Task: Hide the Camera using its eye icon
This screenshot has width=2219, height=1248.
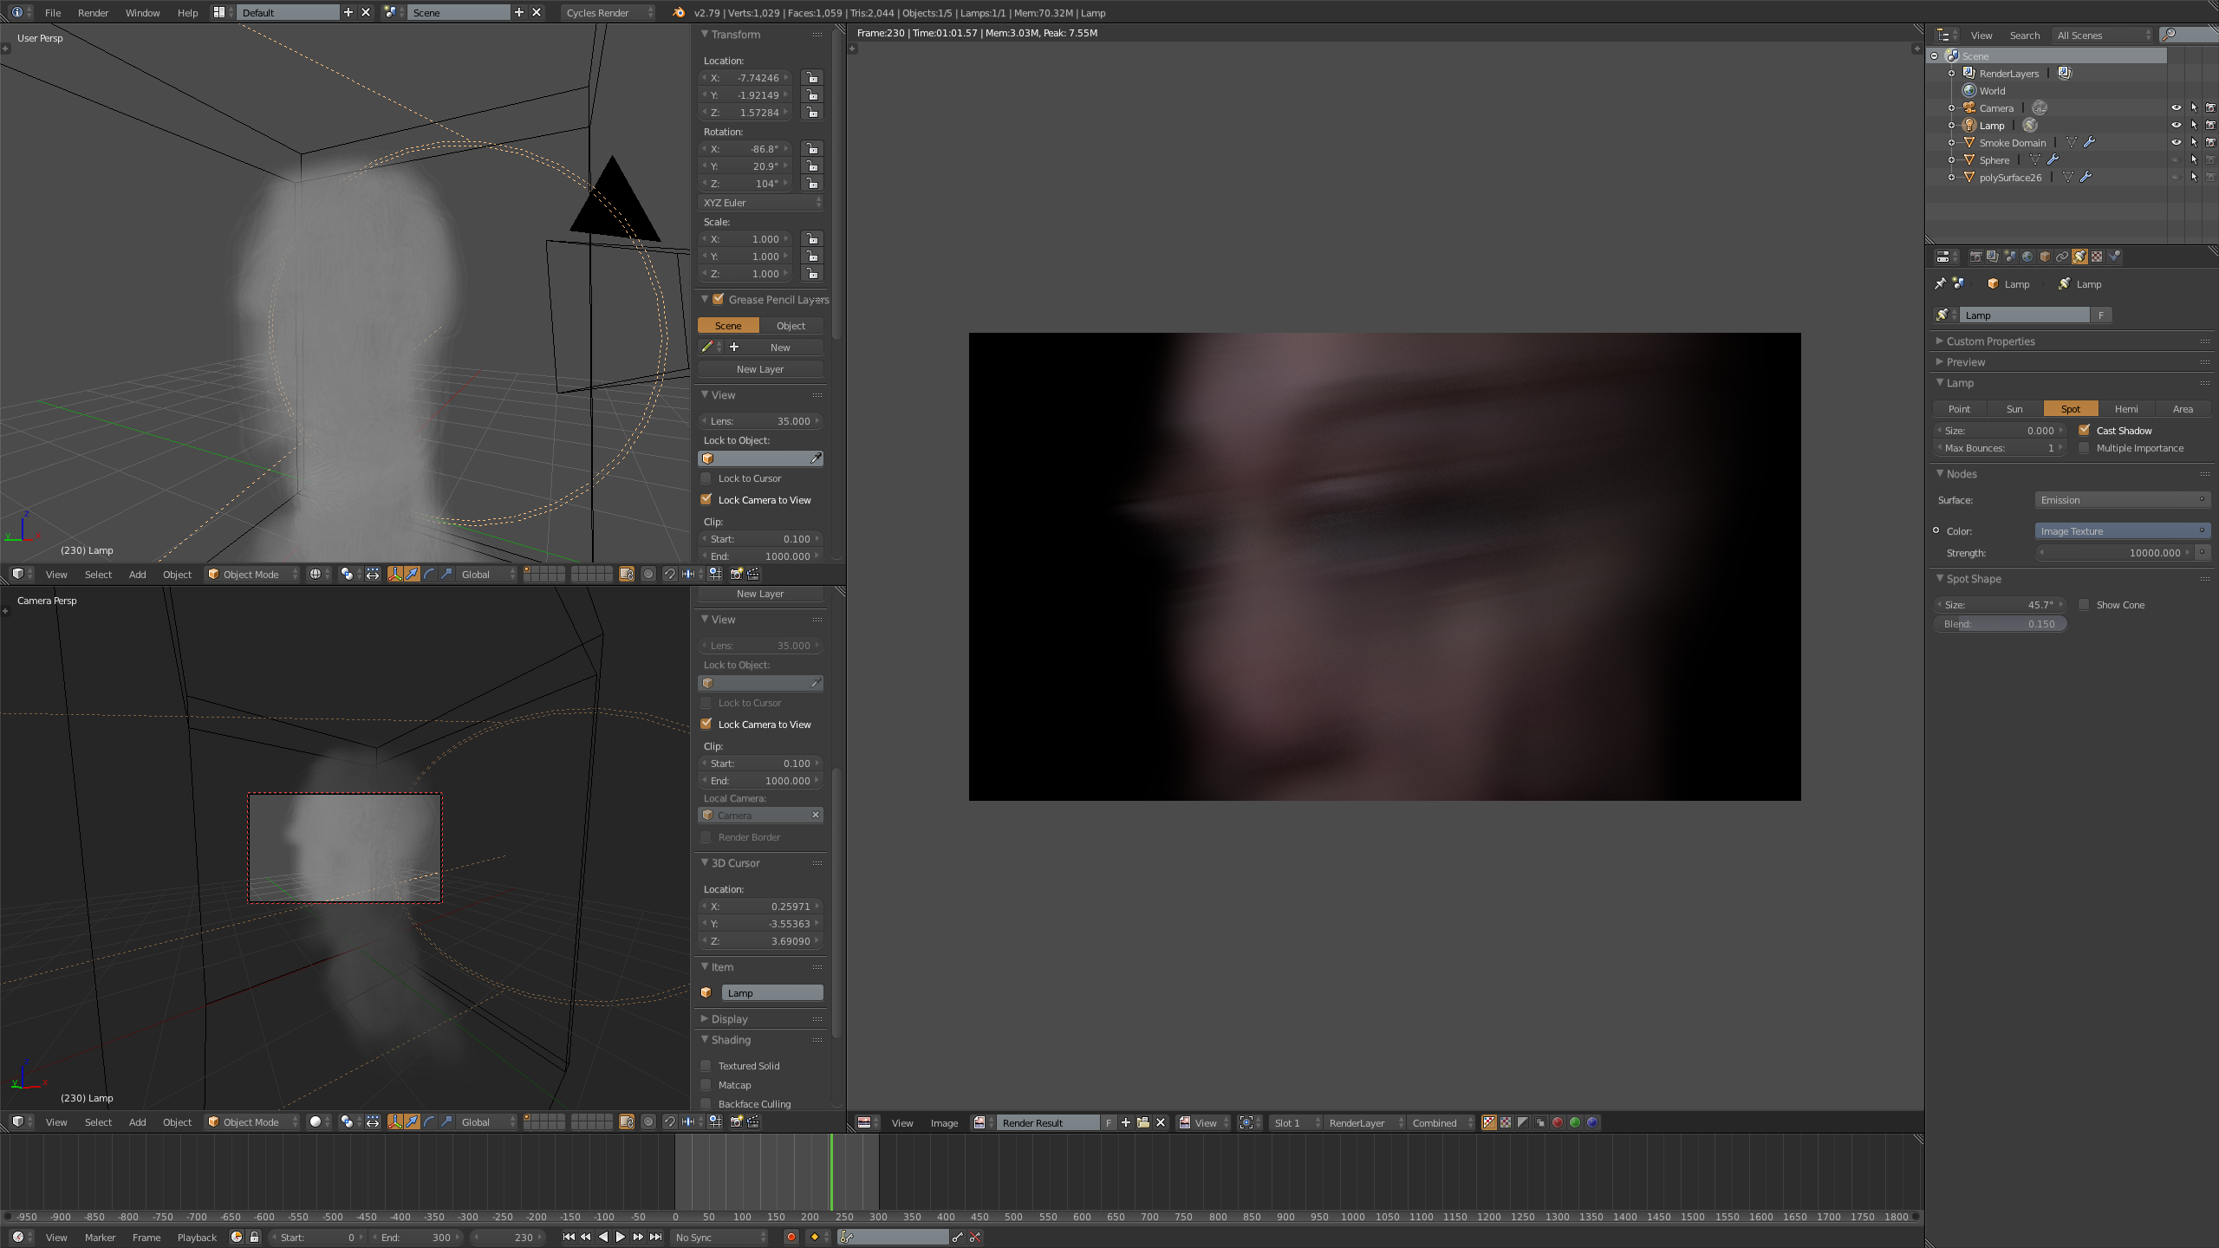Action: (x=2176, y=107)
